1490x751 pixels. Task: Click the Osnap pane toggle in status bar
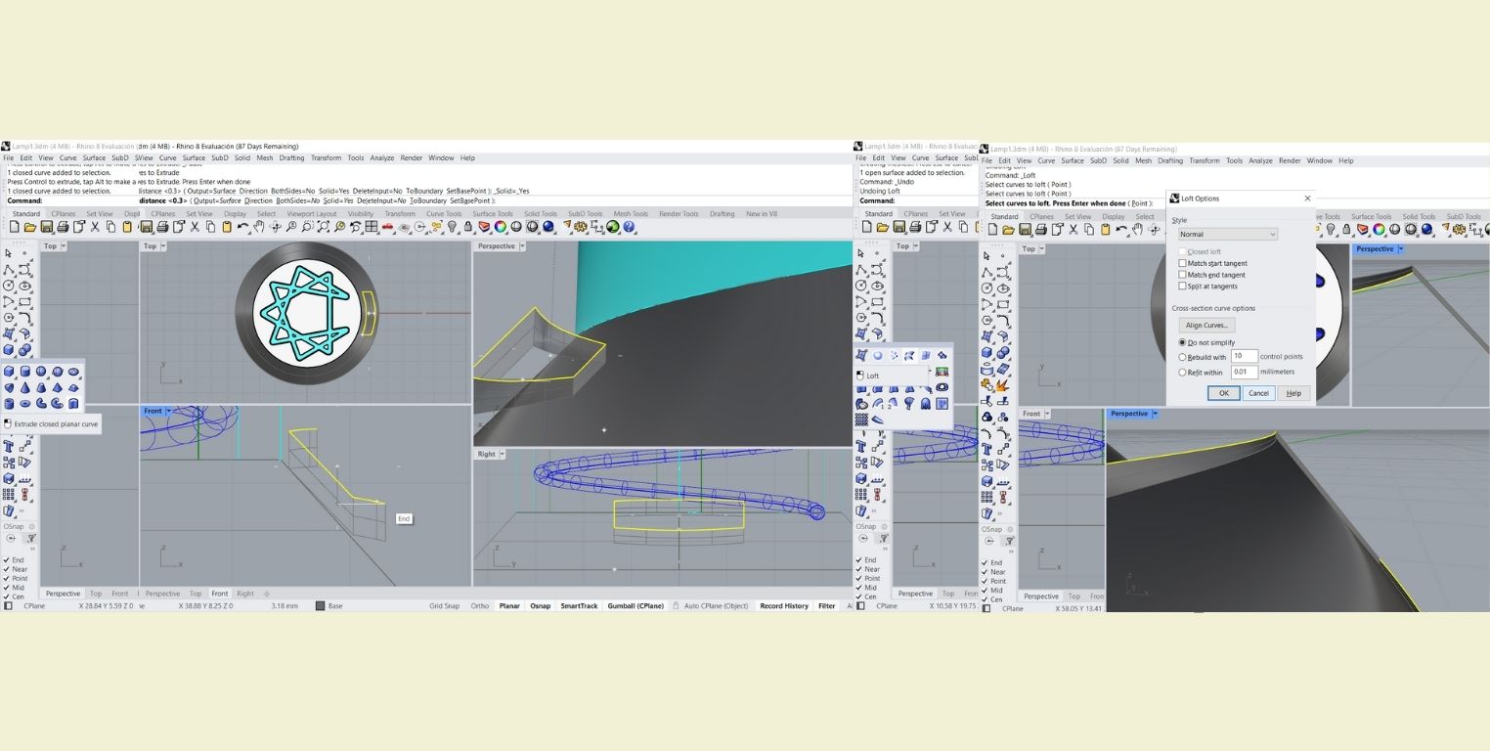coord(540,605)
